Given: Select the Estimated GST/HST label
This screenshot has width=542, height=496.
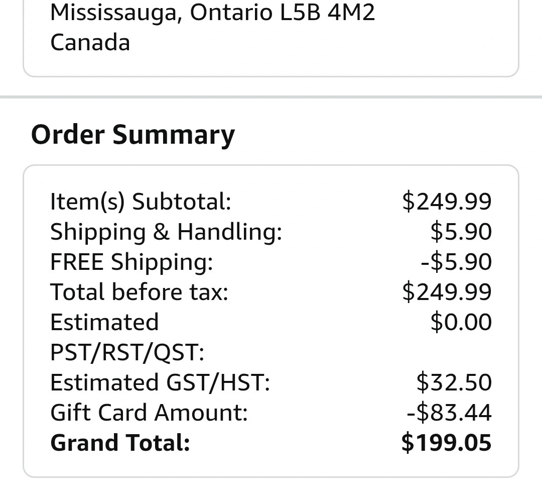Looking at the screenshot, I should click(160, 382).
